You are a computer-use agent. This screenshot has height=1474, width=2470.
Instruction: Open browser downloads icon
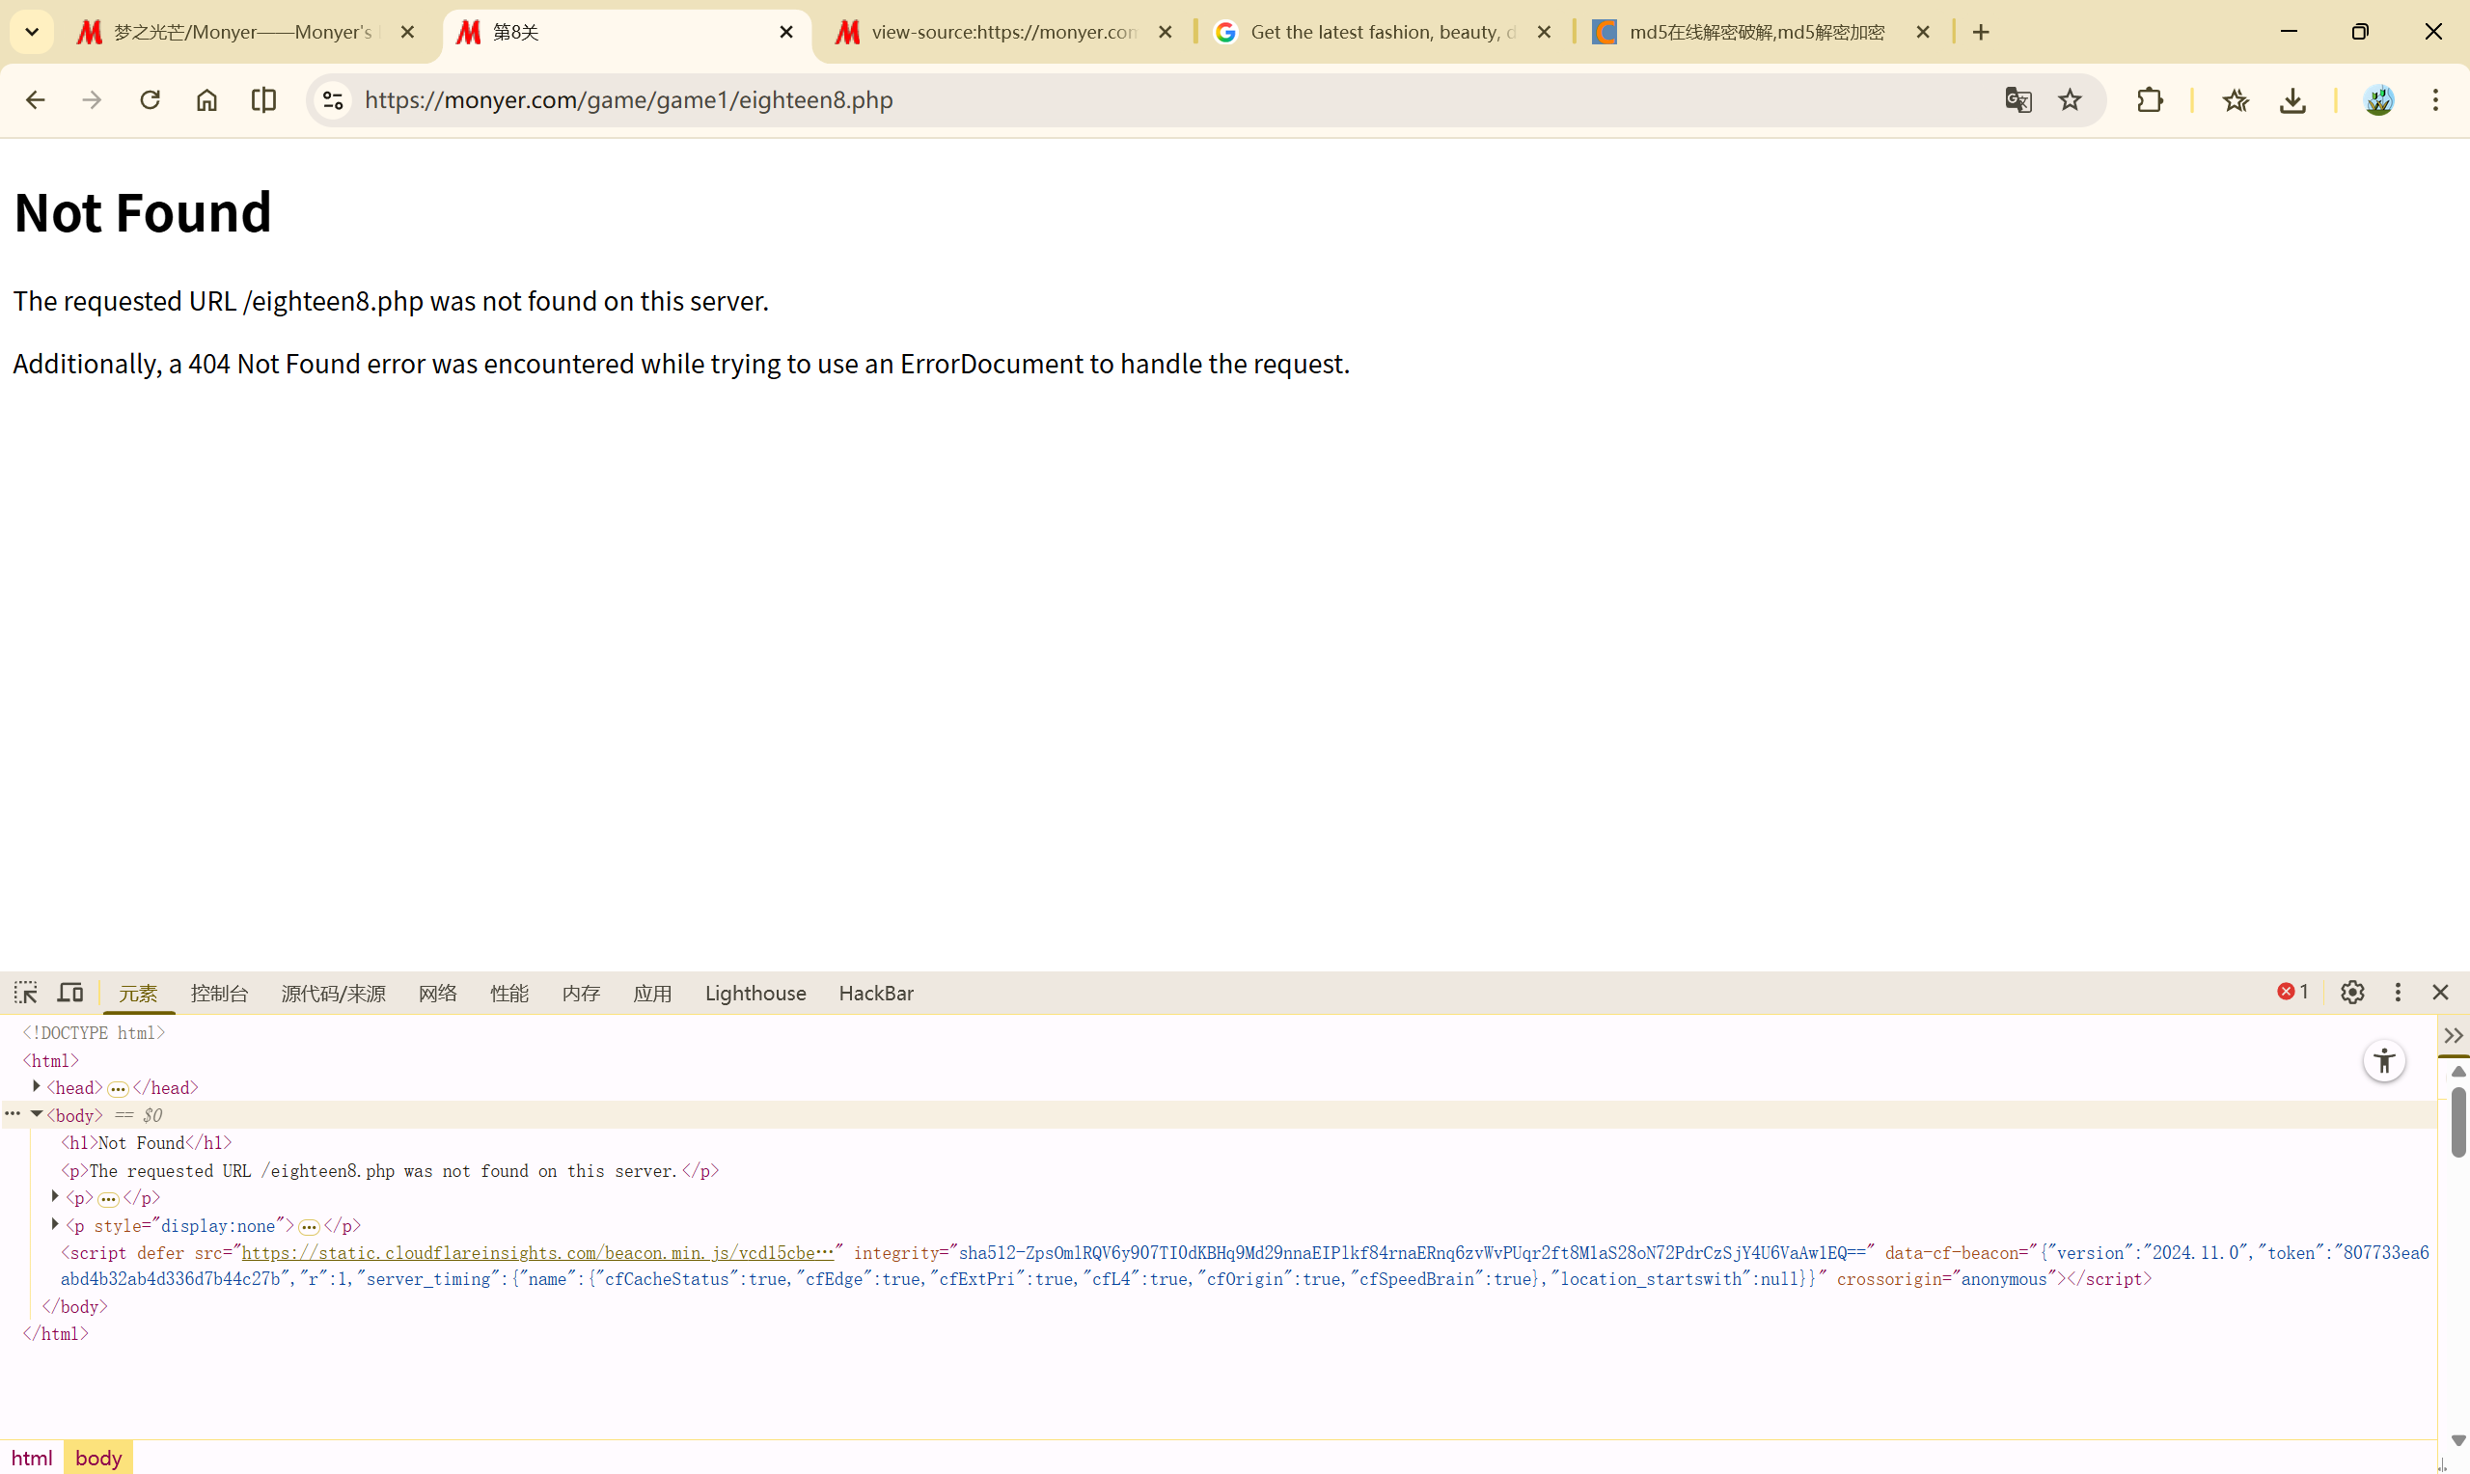click(x=2292, y=100)
